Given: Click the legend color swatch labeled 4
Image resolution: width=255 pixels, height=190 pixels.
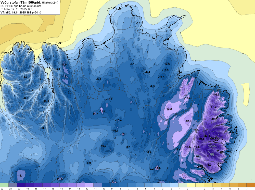Looking at the screenshot, I should [225, 185].
